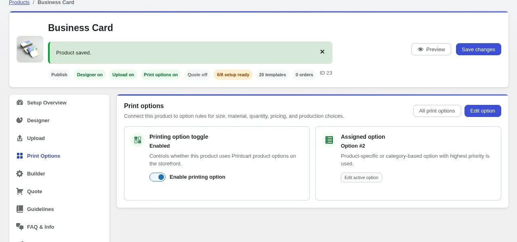The width and height of the screenshot is (517, 242).
Task: Click the Enable printing option label
Action: [x=198, y=177]
